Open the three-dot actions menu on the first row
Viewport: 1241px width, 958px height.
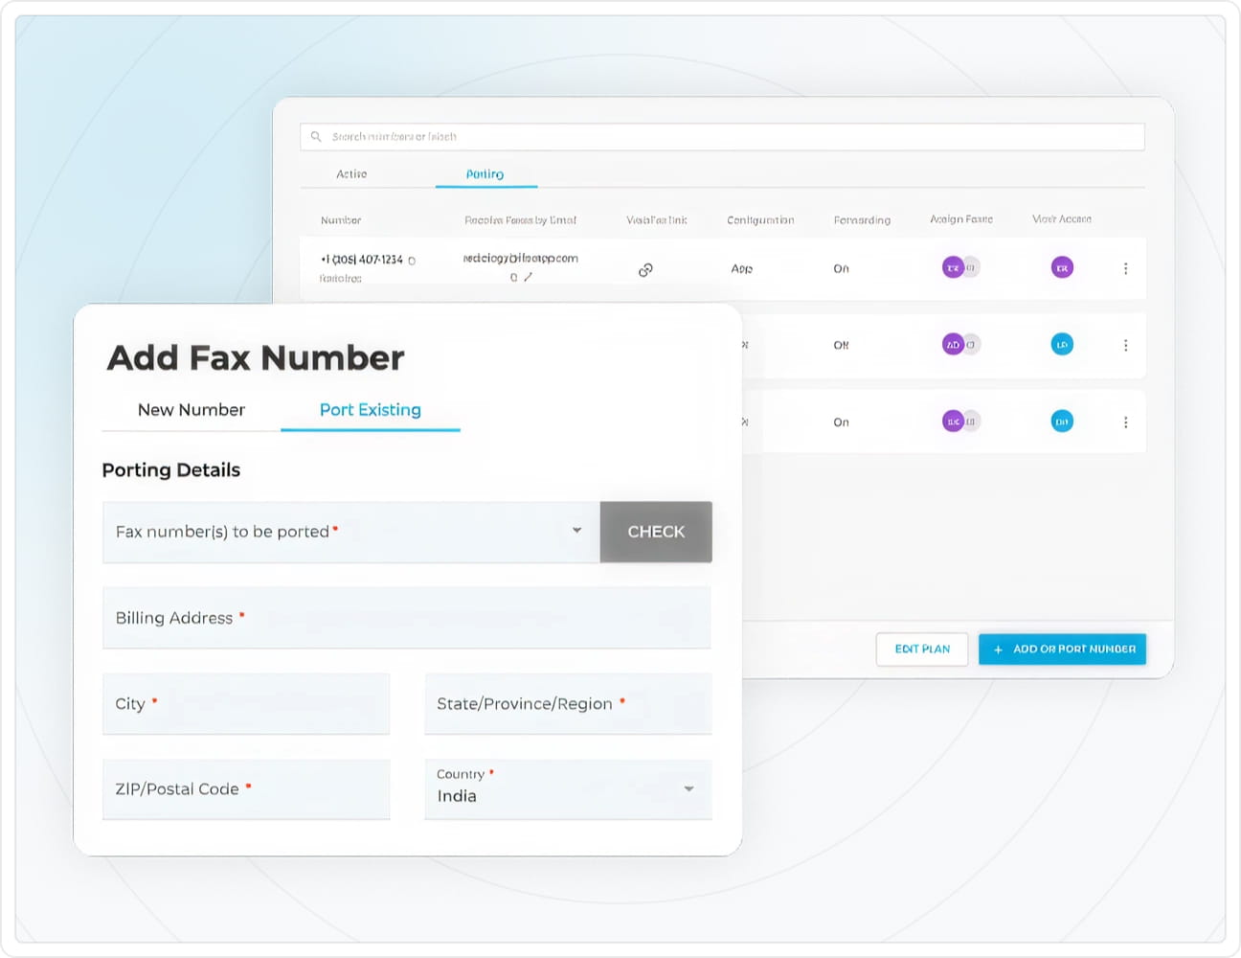[x=1126, y=268]
